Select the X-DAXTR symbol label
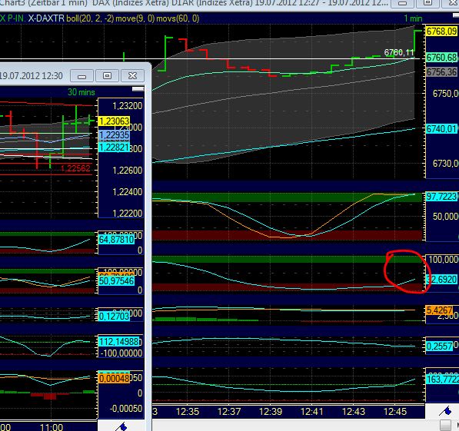The width and height of the screenshot is (459, 431). tap(46, 18)
